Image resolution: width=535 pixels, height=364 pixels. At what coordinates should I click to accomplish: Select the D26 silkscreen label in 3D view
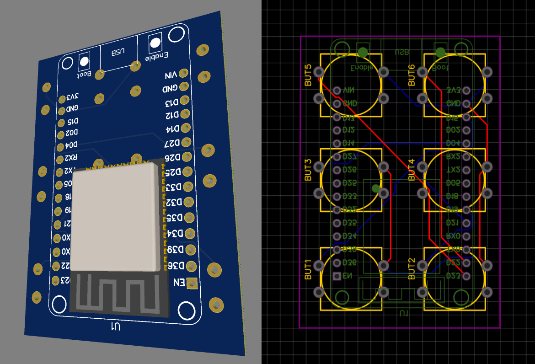coord(173,158)
